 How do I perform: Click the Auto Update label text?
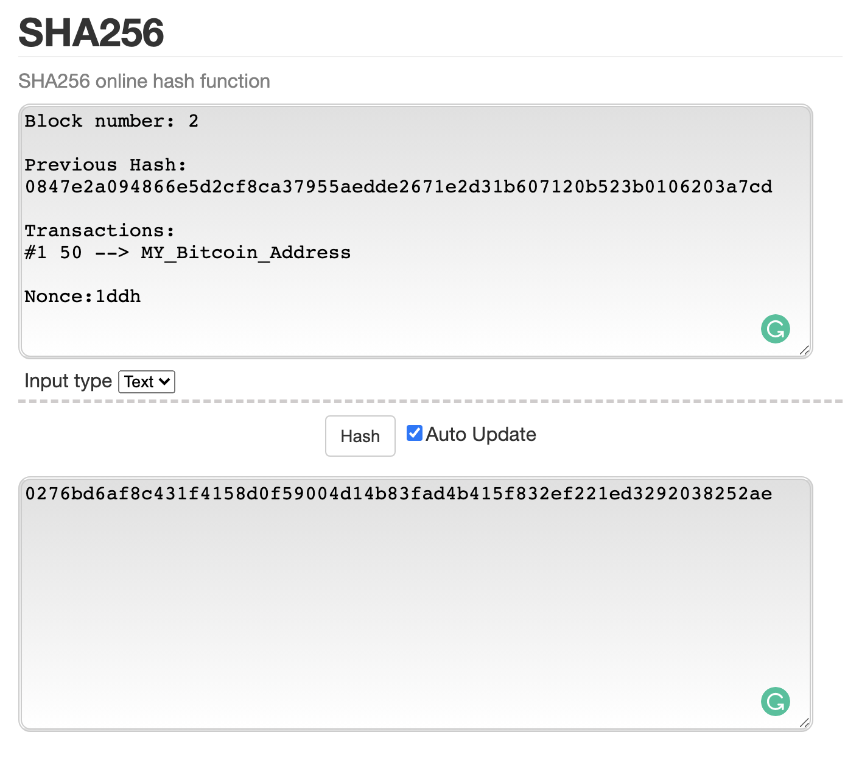pyautogui.click(x=481, y=434)
